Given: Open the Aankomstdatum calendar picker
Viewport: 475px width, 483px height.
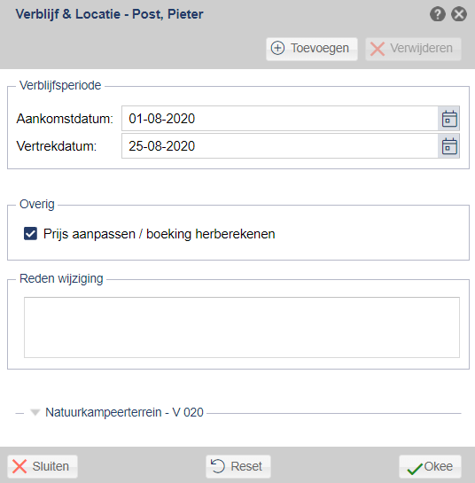Looking at the screenshot, I should [449, 119].
